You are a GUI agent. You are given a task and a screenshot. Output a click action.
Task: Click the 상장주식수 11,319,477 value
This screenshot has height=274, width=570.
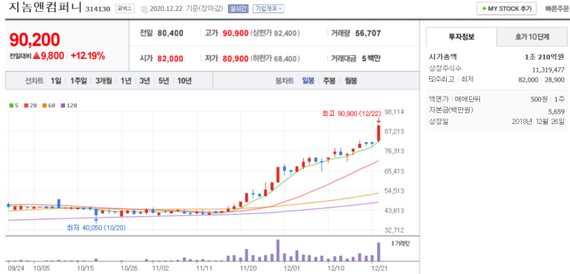pos(548,69)
